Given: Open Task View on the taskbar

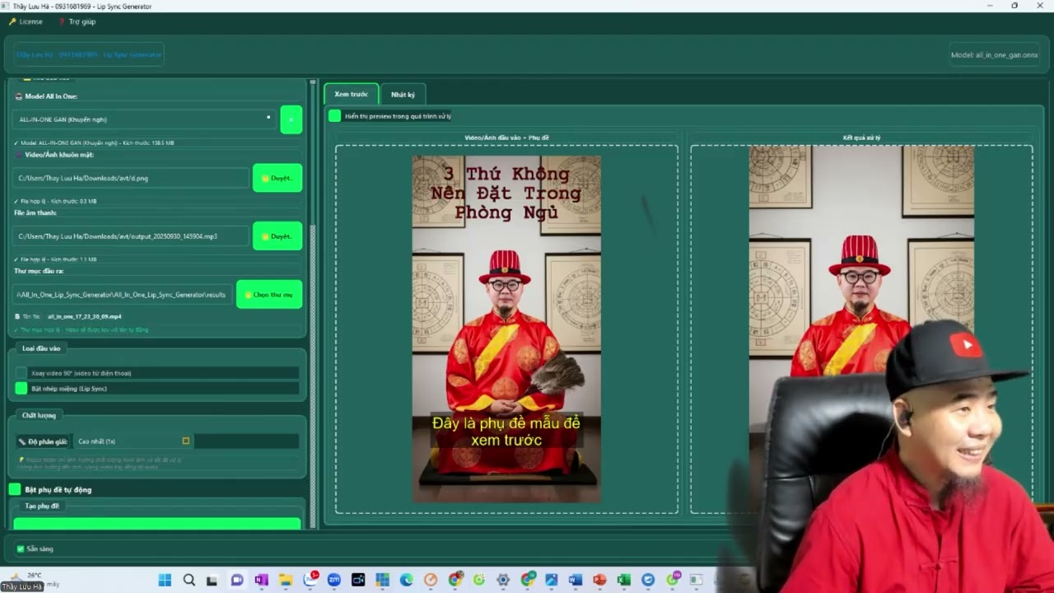Looking at the screenshot, I should click(x=212, y=580).
